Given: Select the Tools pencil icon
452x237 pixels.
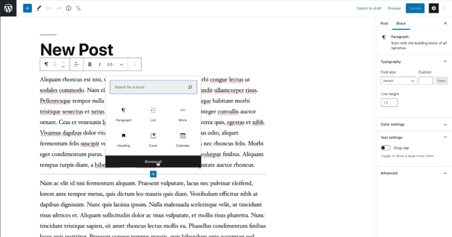Looking at the screenshot, I should (39, 8).
